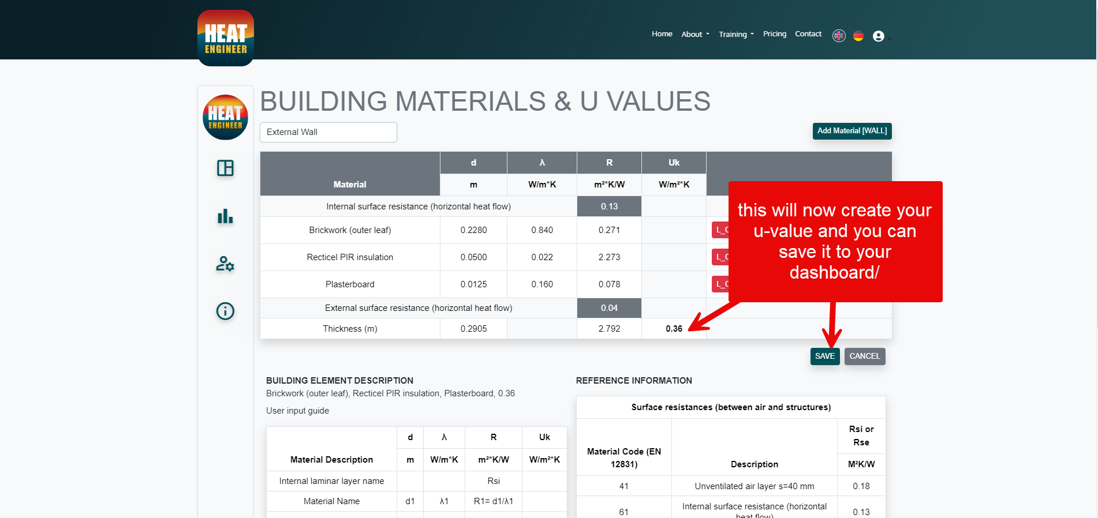This screenshot has height=518, width=1098.
Task: Click total thickness value 0.2905
Action: (x=473, y=329)
